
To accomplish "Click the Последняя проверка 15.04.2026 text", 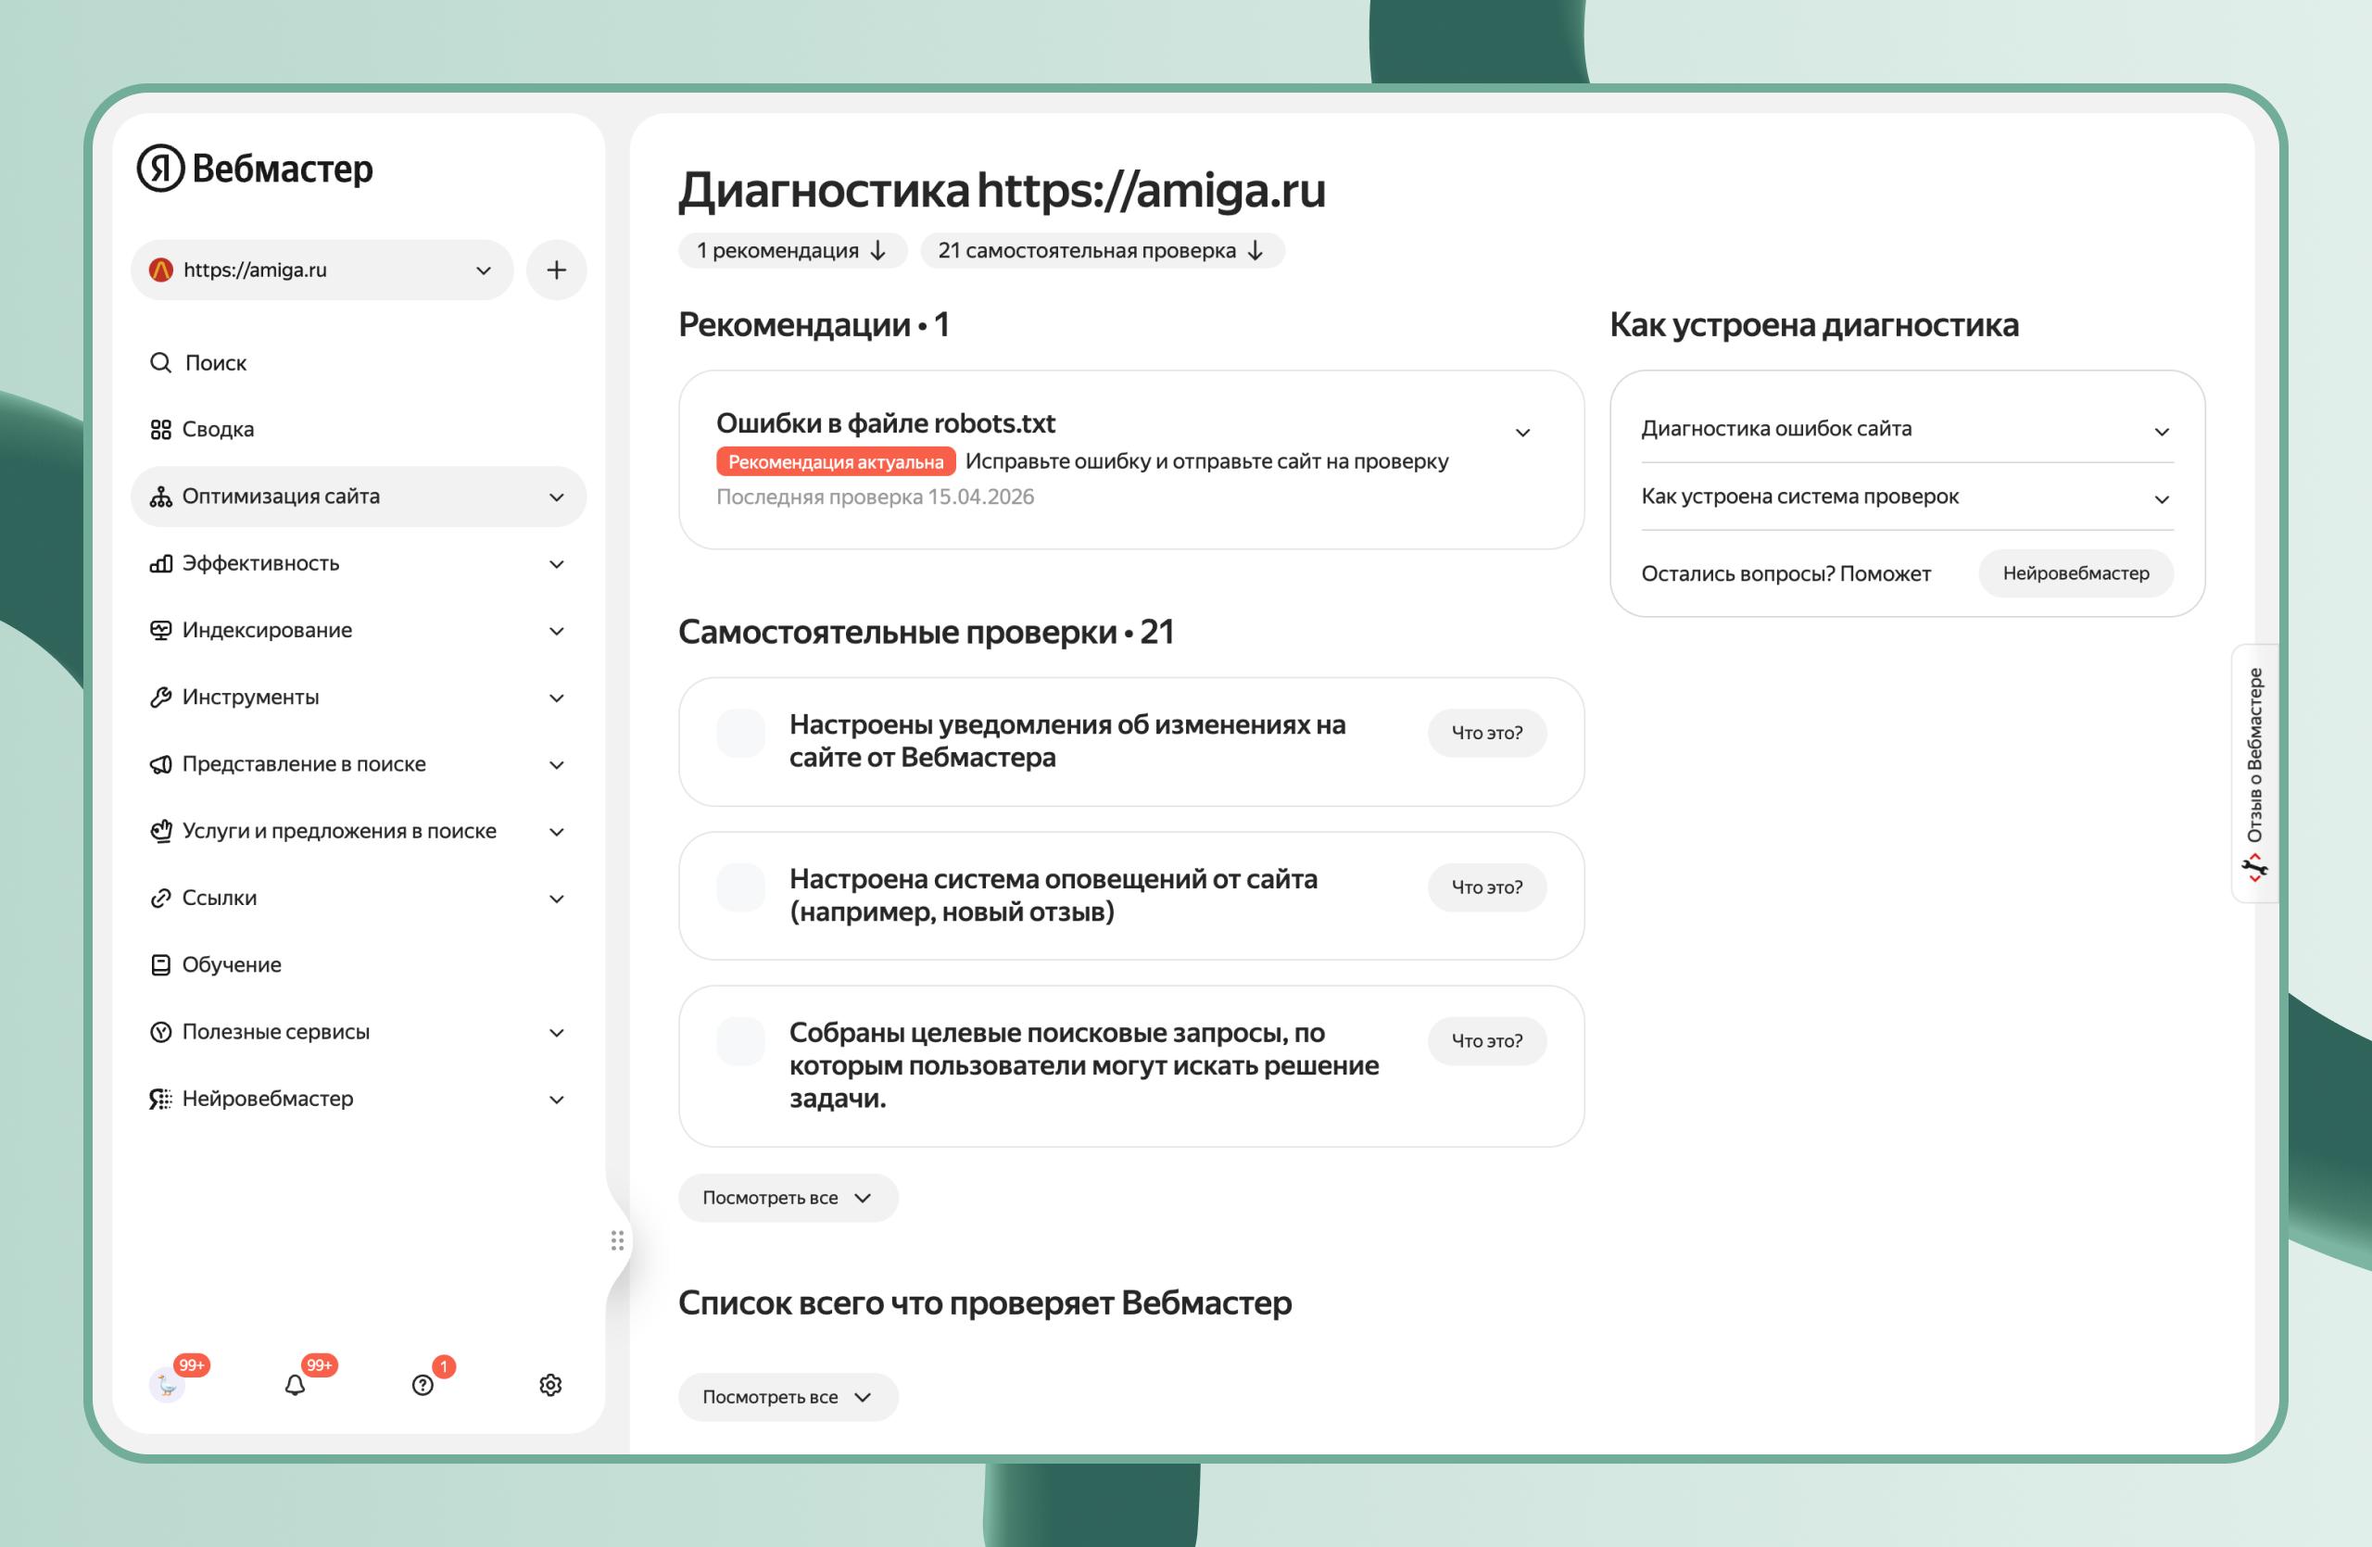I will [x=875, y=497].
